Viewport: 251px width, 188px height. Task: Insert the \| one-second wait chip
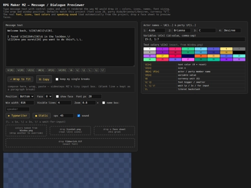96,70
